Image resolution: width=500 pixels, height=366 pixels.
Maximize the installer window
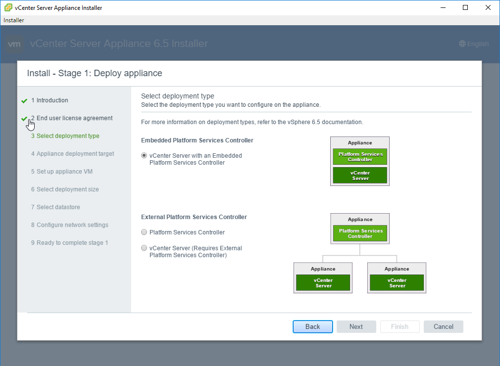click(x=465, y=7)
